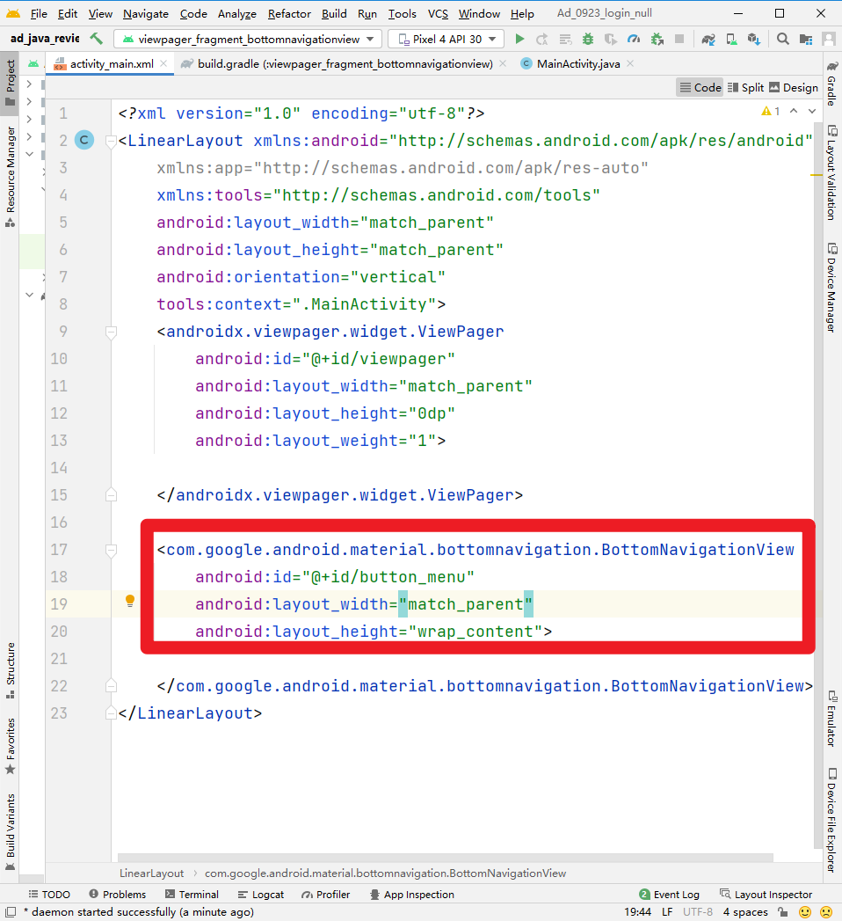The height and width of the screenshot is (921, 842).
Task: Open the Profile app gauge icon
Action: (x=634, y=39)
